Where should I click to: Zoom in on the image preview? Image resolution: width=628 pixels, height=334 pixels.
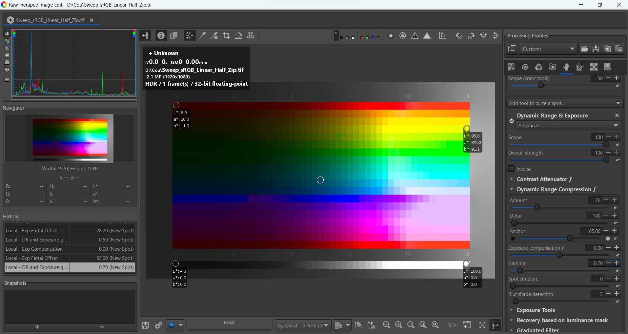(398, 325)
